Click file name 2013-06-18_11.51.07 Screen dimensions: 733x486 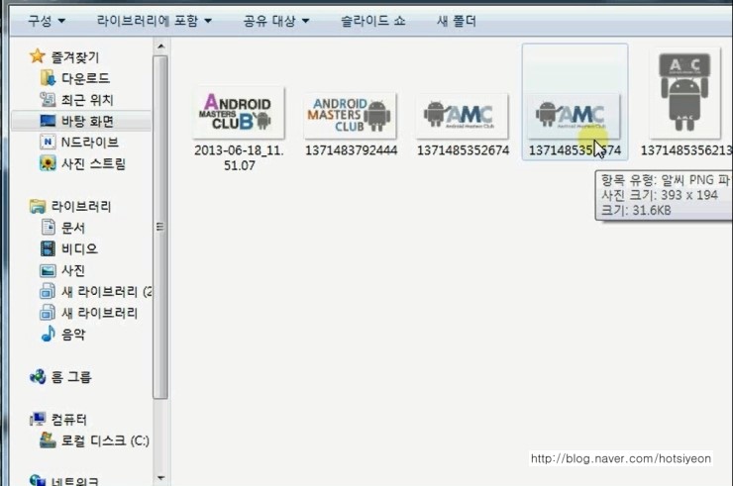[x=239, y=158]
